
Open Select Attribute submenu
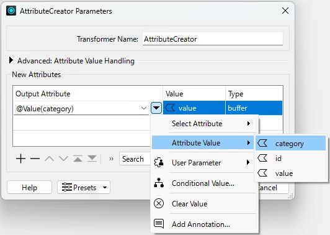203,124
